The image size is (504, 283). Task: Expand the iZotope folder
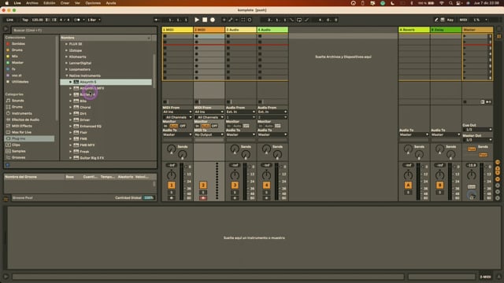(66, 50)
